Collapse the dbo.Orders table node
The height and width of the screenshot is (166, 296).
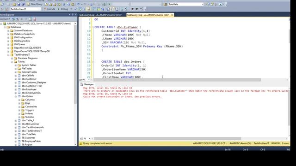tap(16, 96)
